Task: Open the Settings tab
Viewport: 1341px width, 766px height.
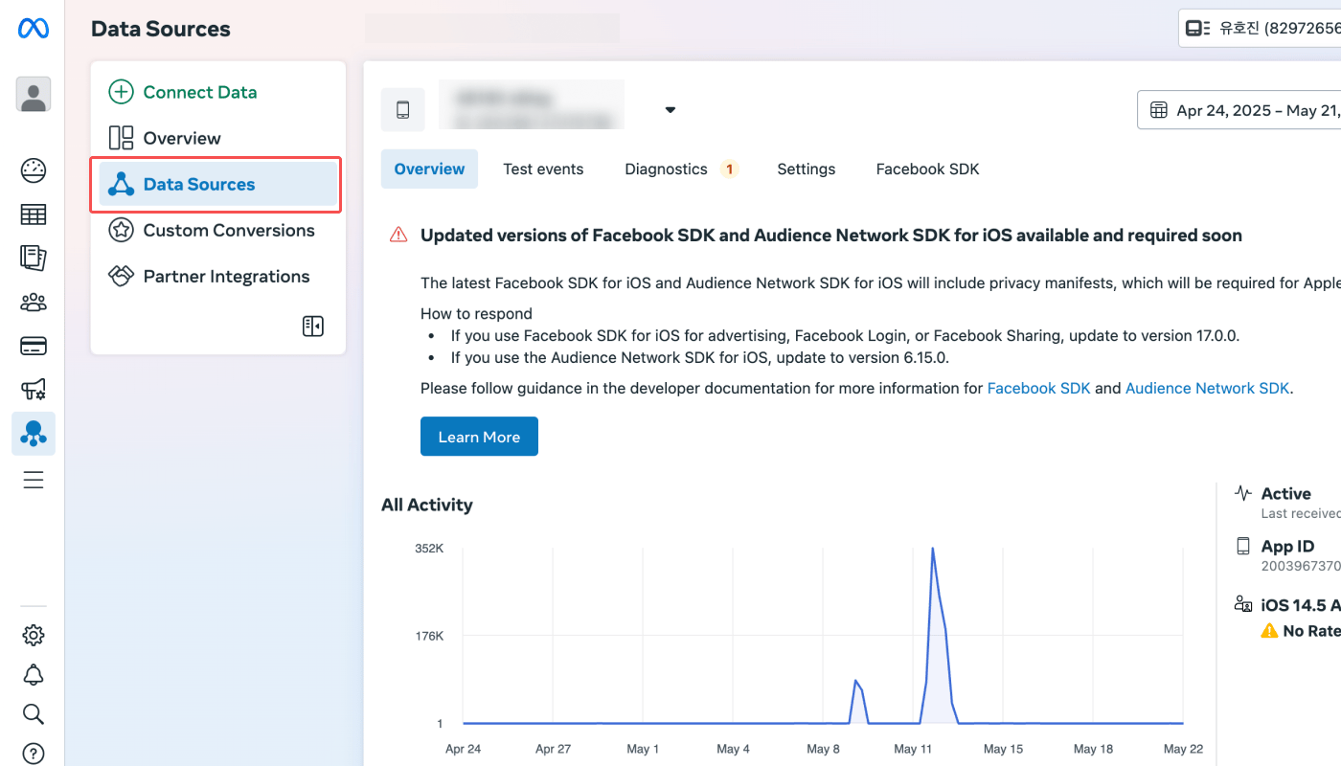Action: [x=807, y=169]
